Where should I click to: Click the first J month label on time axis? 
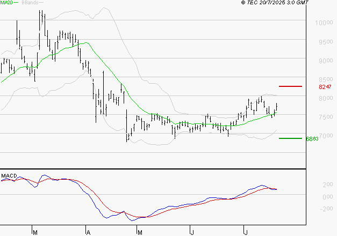point(192,233)
